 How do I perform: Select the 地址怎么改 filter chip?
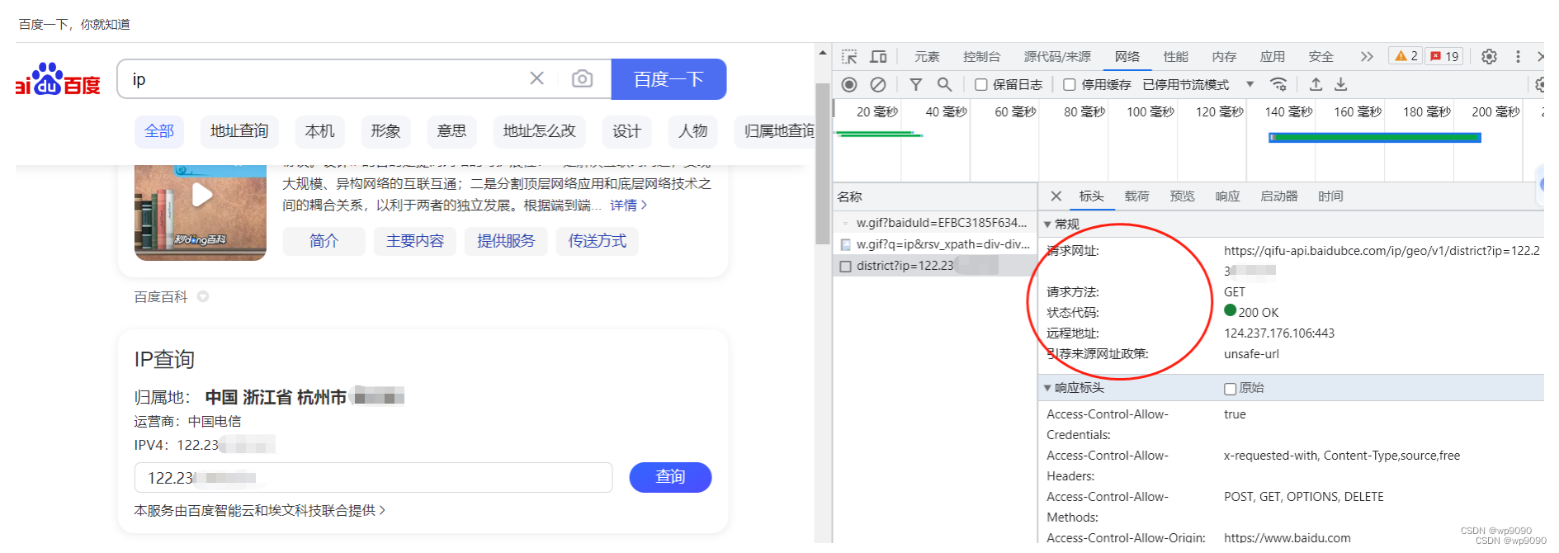(539, 131)
